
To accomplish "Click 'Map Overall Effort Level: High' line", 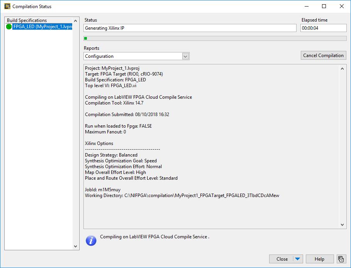I will (115, 172).
